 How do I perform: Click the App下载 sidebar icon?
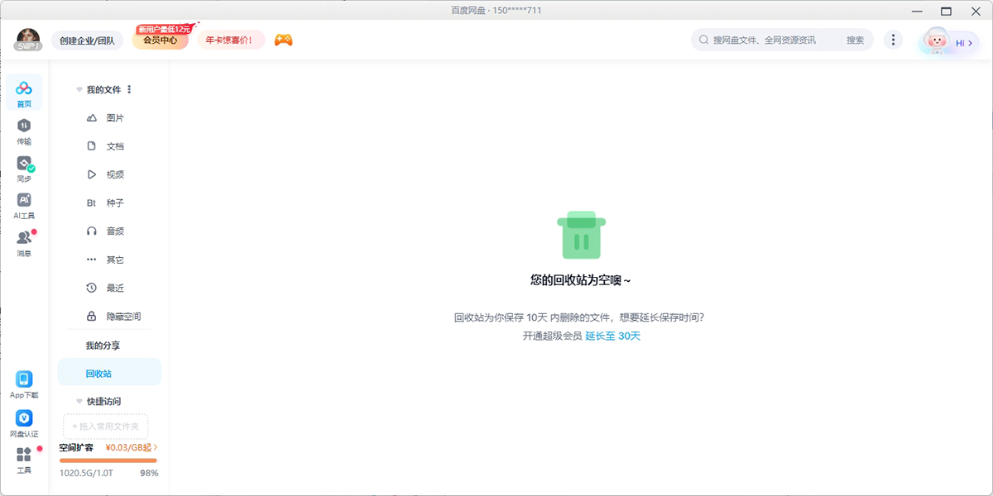point(24,385)
